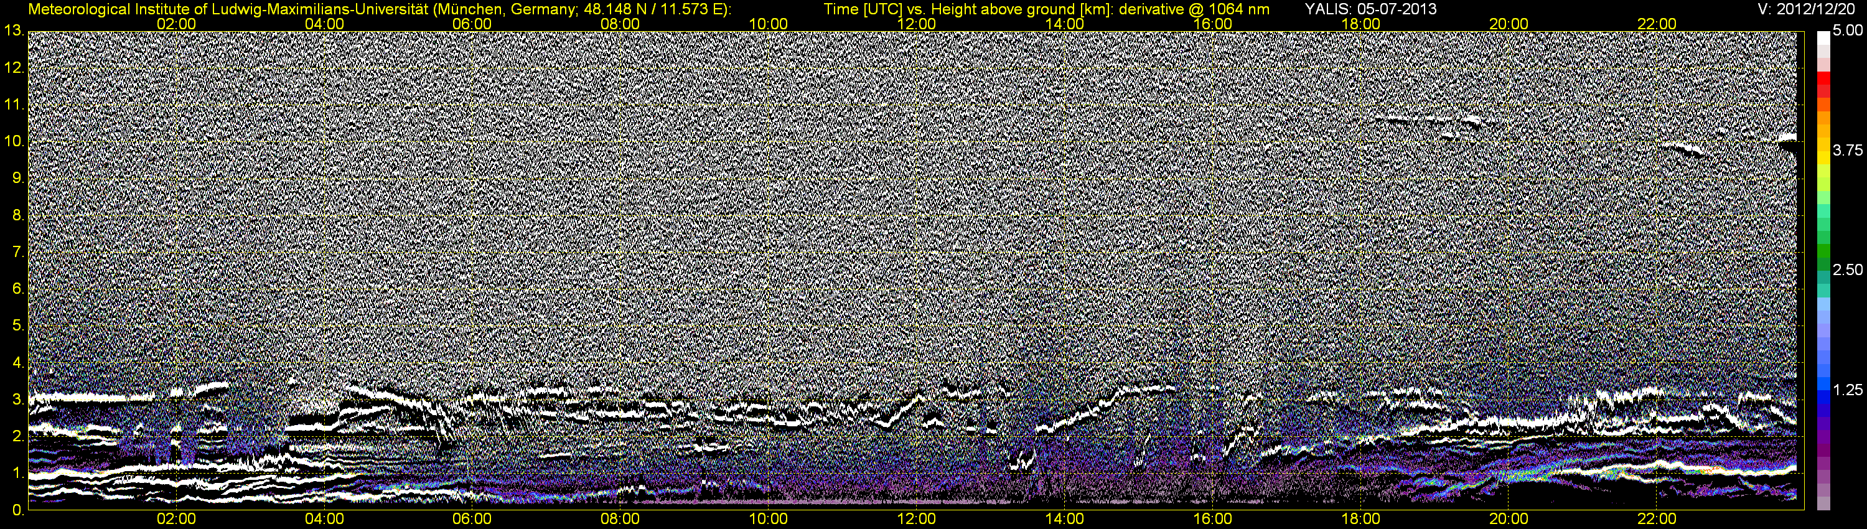Click the 12 km height axis label
The image size is (1867, 529).
[14, 68]
